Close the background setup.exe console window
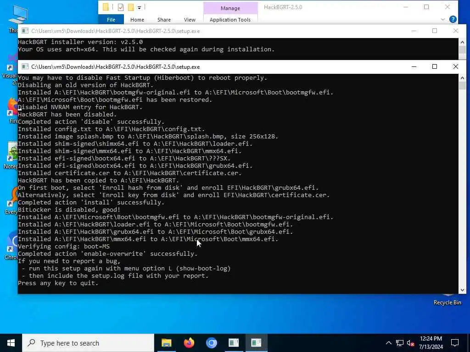 456,31
